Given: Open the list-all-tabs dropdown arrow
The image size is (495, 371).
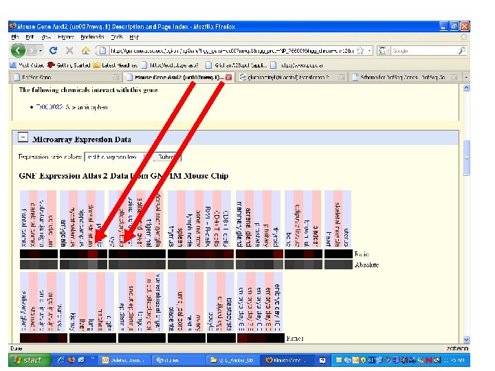Looking at the screenshot, I should (466, 77).
